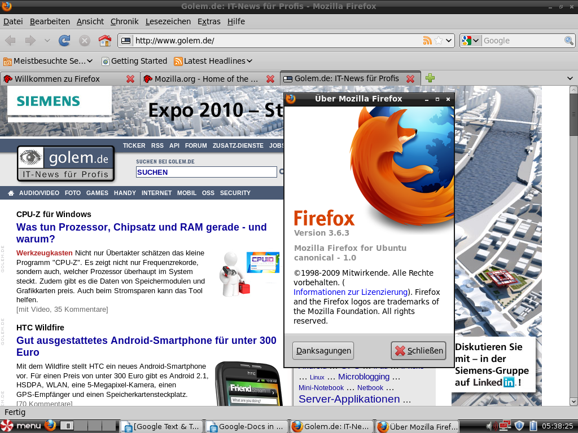Image resolution: width=578 pixels, height=433 pixels.
Task: Open the LinkedIn icon in the Siemens ad
Action: pos(509,382)
